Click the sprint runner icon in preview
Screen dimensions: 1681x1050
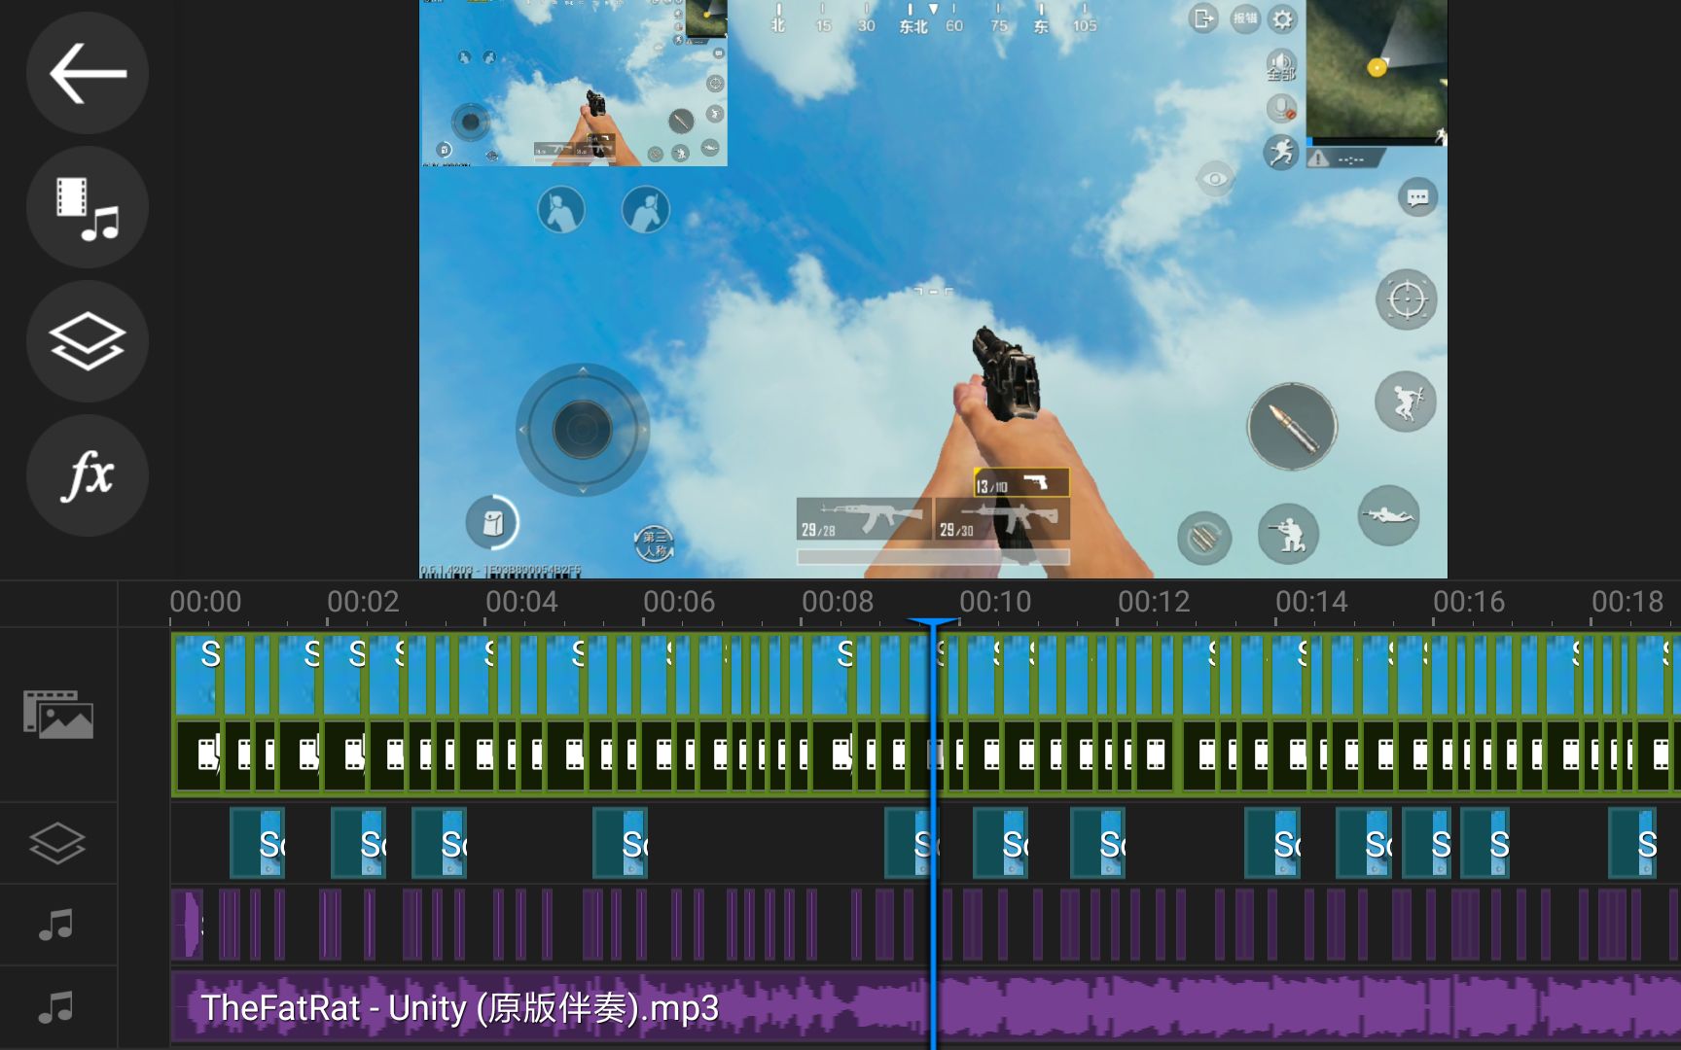[x=1281, y=152]
